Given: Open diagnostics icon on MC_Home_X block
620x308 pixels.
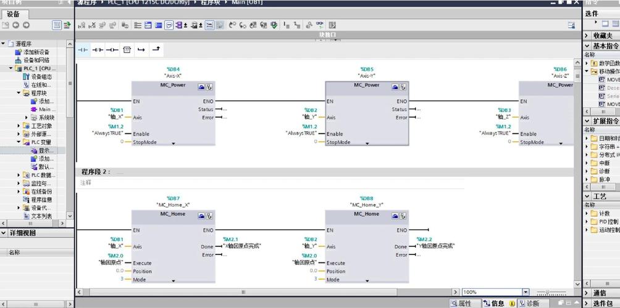Looking at the screenshot, I should coord(210,216).
